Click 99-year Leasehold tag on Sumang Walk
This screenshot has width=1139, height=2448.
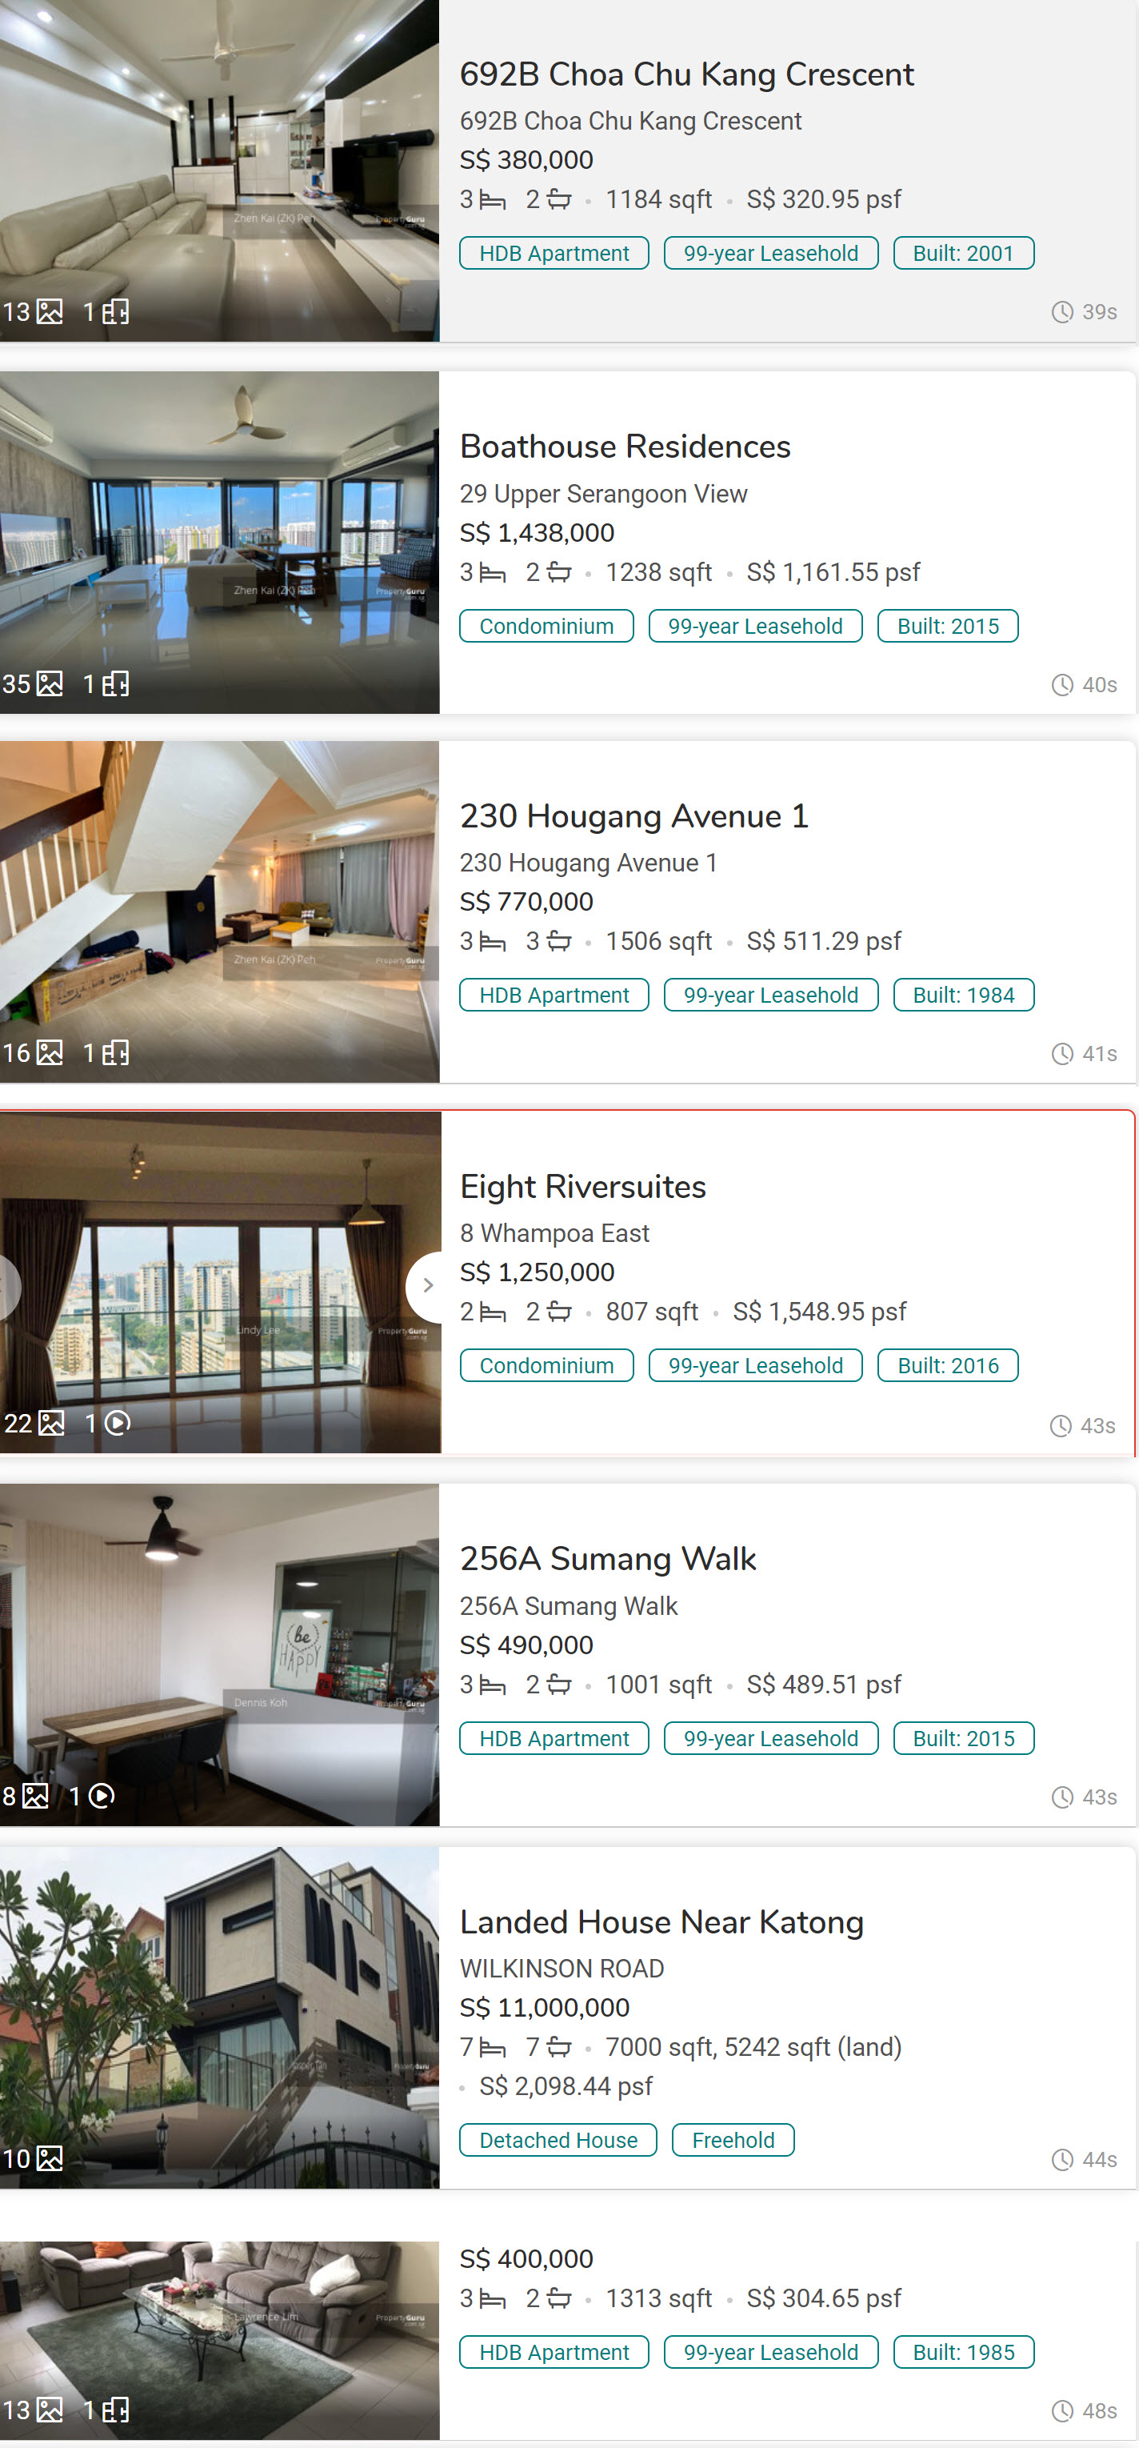point(770,1738)
